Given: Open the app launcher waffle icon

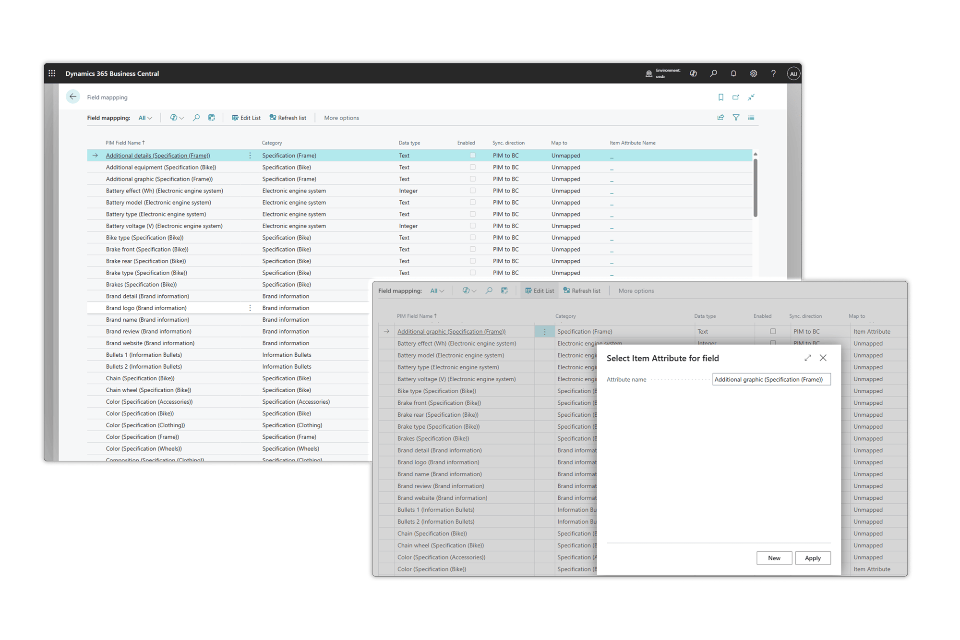Looking at the screenshot, I should point(52,73).
